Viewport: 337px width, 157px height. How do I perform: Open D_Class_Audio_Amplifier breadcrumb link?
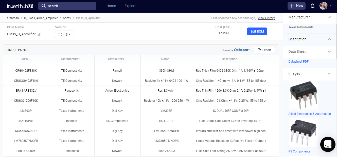(x=41, y=18)
